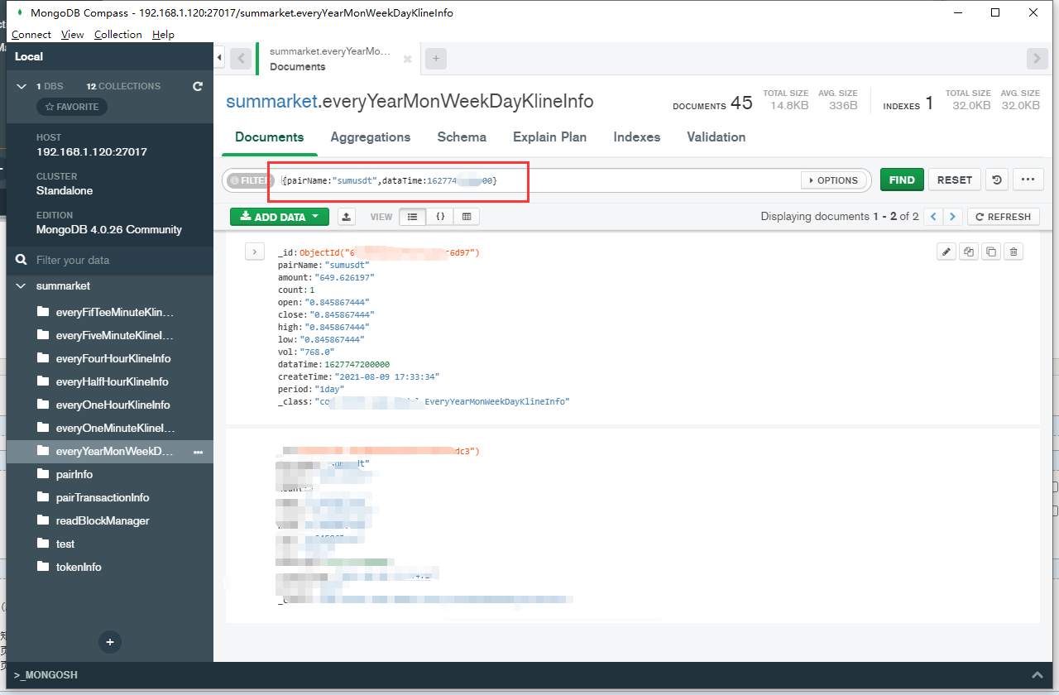Viewport: 1059px width, 695px height.
Task: Close the summarket.everyYearMon... tab
Action: pyautogui.click(x=407, y=60)
